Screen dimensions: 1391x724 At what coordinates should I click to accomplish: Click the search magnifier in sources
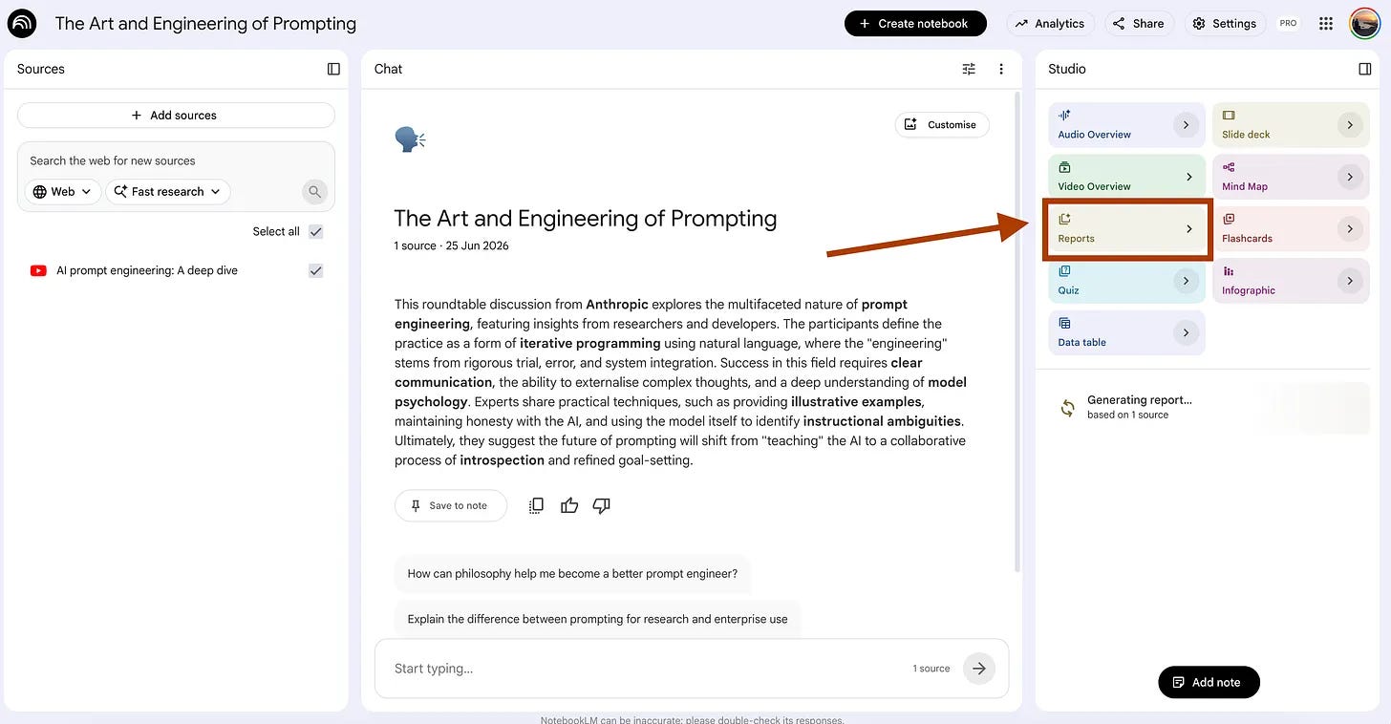314,192
